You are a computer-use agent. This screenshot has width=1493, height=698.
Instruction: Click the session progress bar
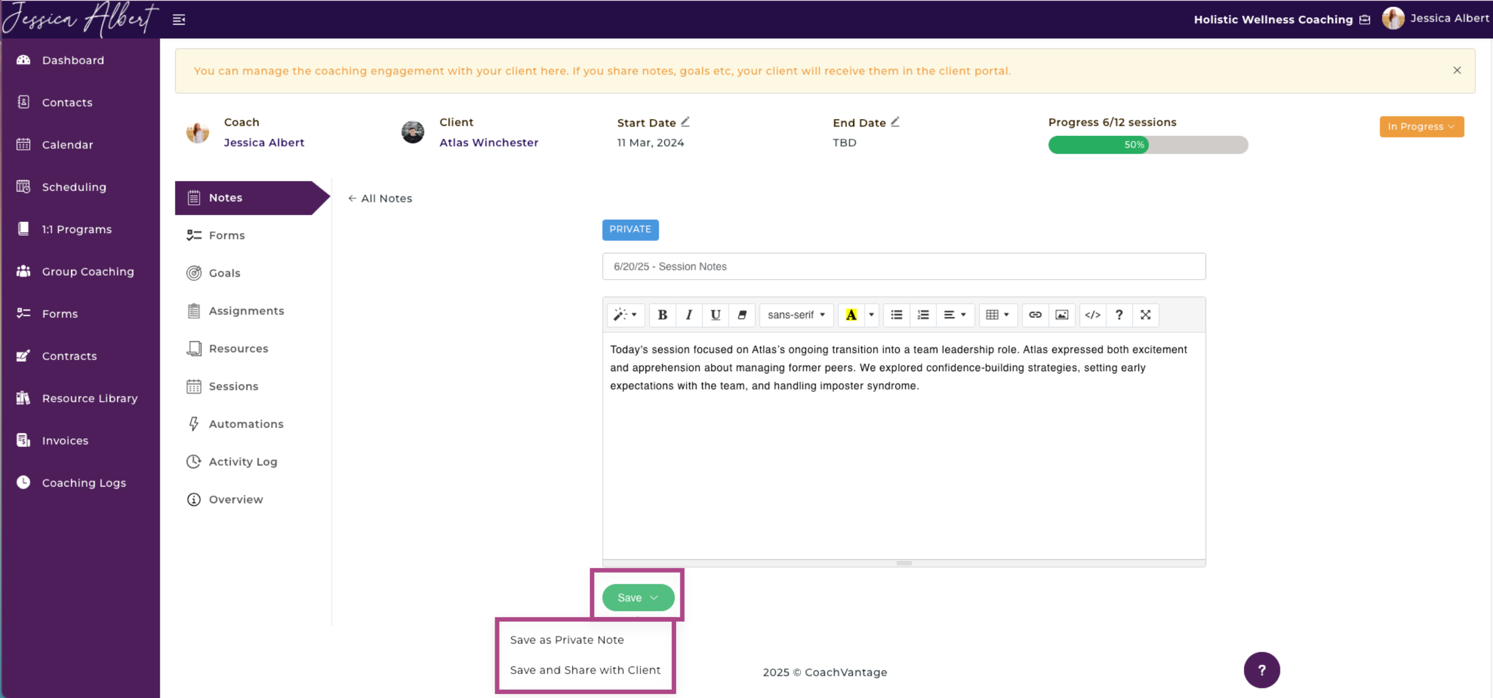click(x=1148, y=145)
